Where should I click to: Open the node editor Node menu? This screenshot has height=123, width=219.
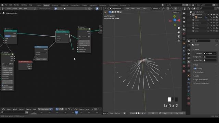pos(25,9)
